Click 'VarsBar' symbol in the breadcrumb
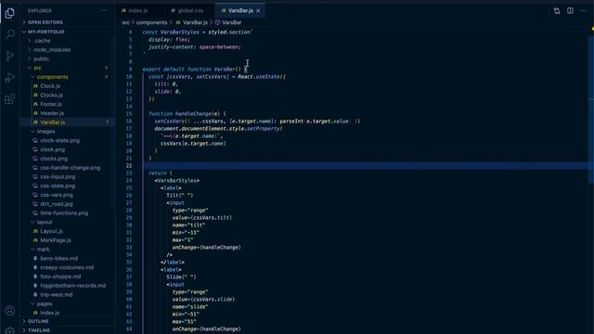This screenshot has width=594, height=334. click(231, 22)
